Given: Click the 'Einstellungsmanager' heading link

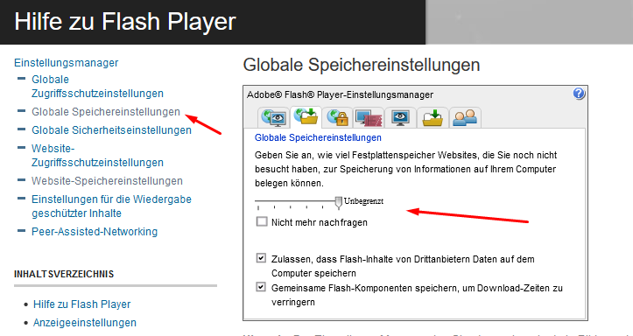Looking at the screenshot, I should [67, 63].
